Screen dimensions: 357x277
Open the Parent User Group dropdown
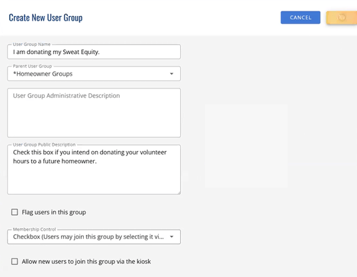click(x=94, y=74)
